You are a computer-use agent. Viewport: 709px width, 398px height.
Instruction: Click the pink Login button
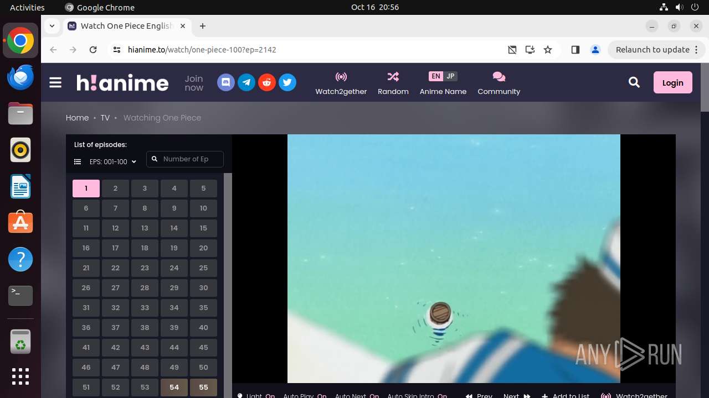tap(673, 82)
